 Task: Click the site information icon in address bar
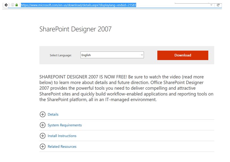tap(13, 5)
